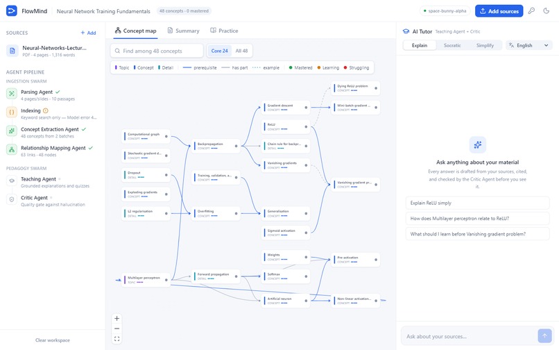Select the Softmax node

(x=286, y=276)
